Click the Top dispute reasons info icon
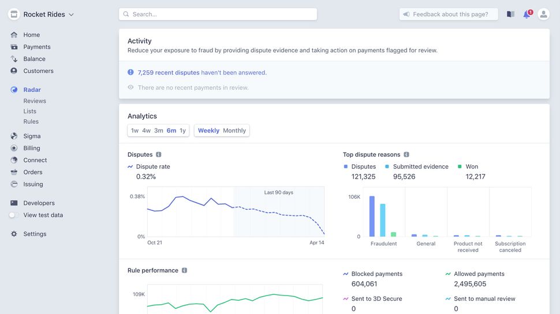This screenshot has height=314, width=560. 406,154
